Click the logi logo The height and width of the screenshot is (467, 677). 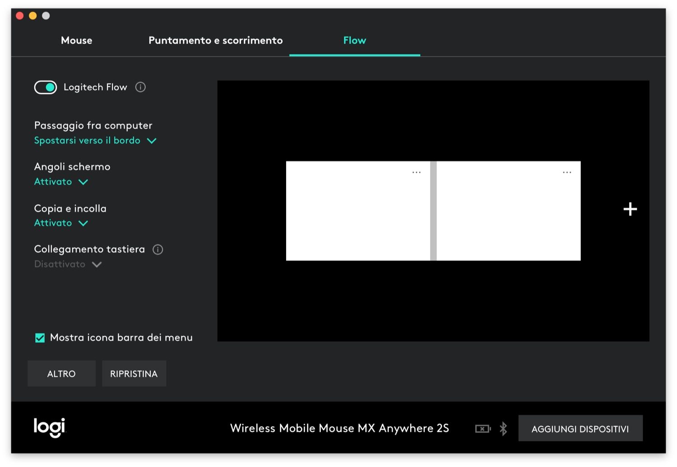pos(50,427)
